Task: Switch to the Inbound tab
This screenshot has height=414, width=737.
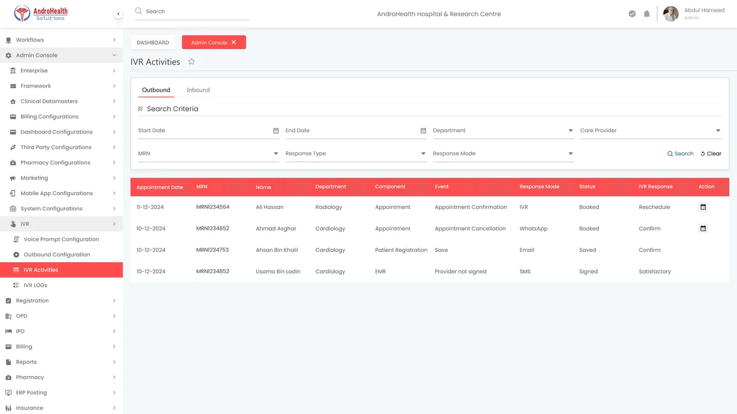Action: (198, 90)
